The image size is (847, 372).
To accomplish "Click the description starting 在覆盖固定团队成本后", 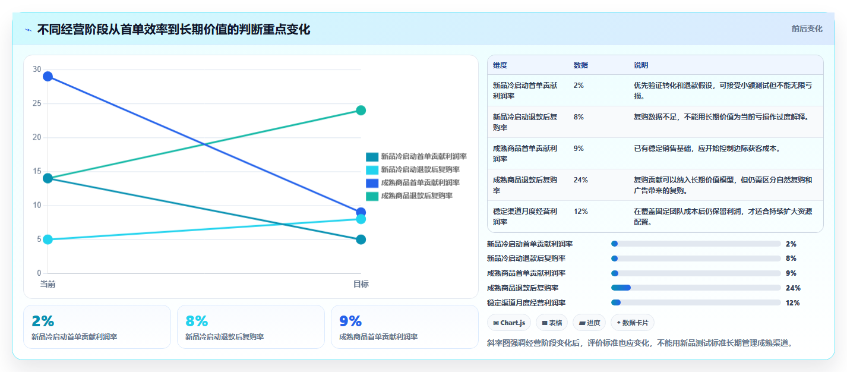I will pos(723,217).
